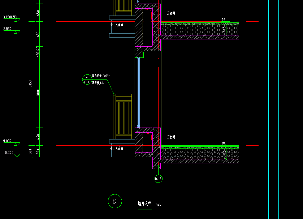Pick the 30 finish dimension at ground slab
The width and height of the screenshot is (303, 219).
(224, 143)
